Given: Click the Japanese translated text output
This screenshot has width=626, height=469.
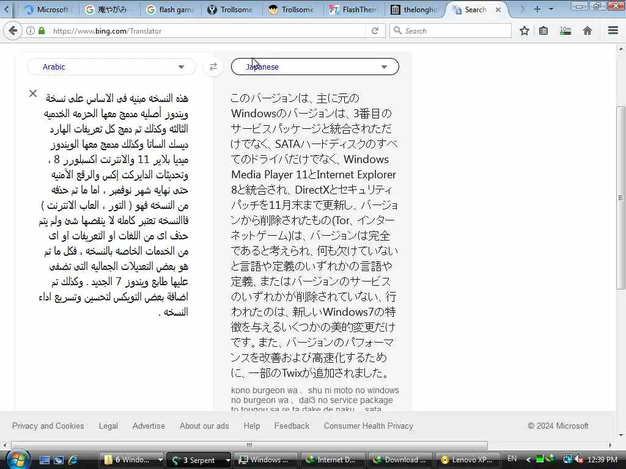Looking at the screenshot, I should [314, 235].
